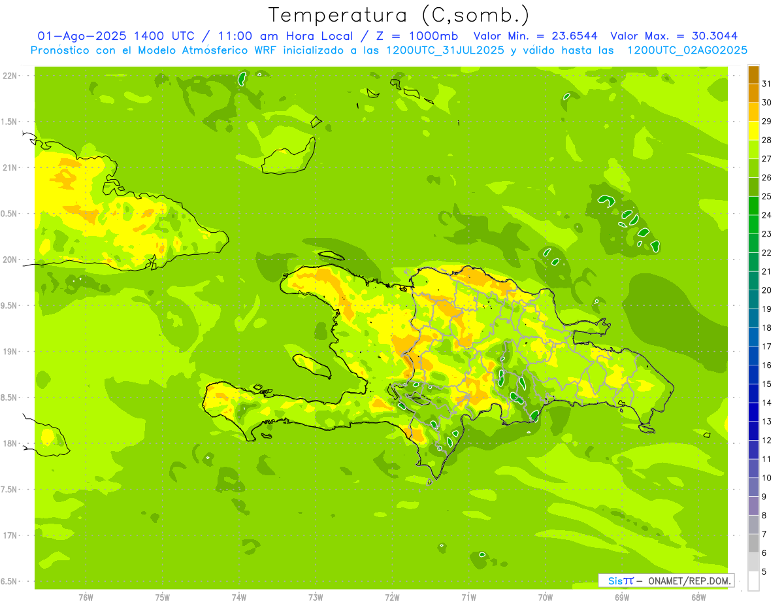Screen dimensions: 784x606
Task: Pick the legend color between 12 and 13
Action: [x=753, y=431]
